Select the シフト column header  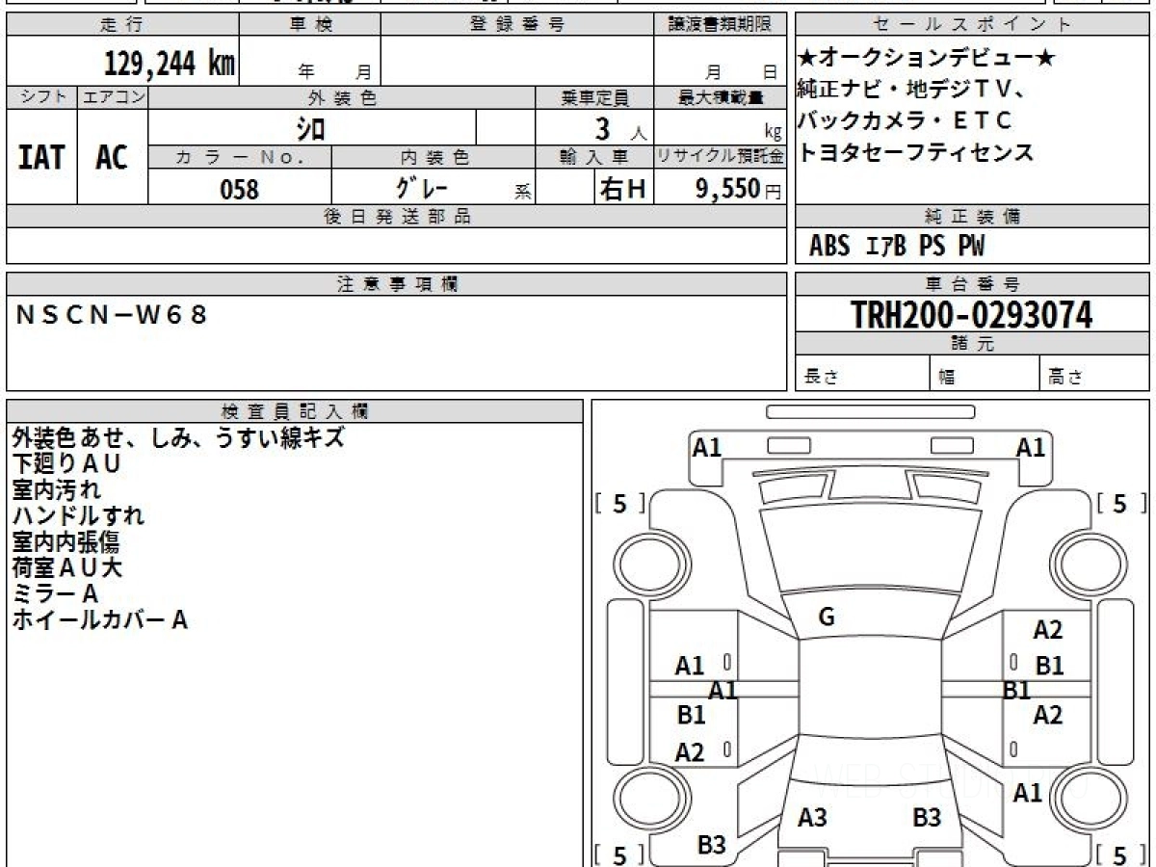tap(42, 97)
